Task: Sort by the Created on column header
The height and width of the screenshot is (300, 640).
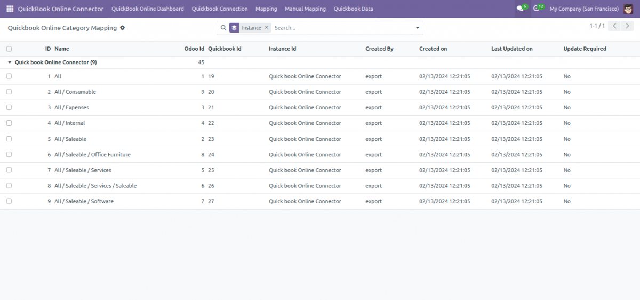Action: pyautogui.click(x=433, y=49)
